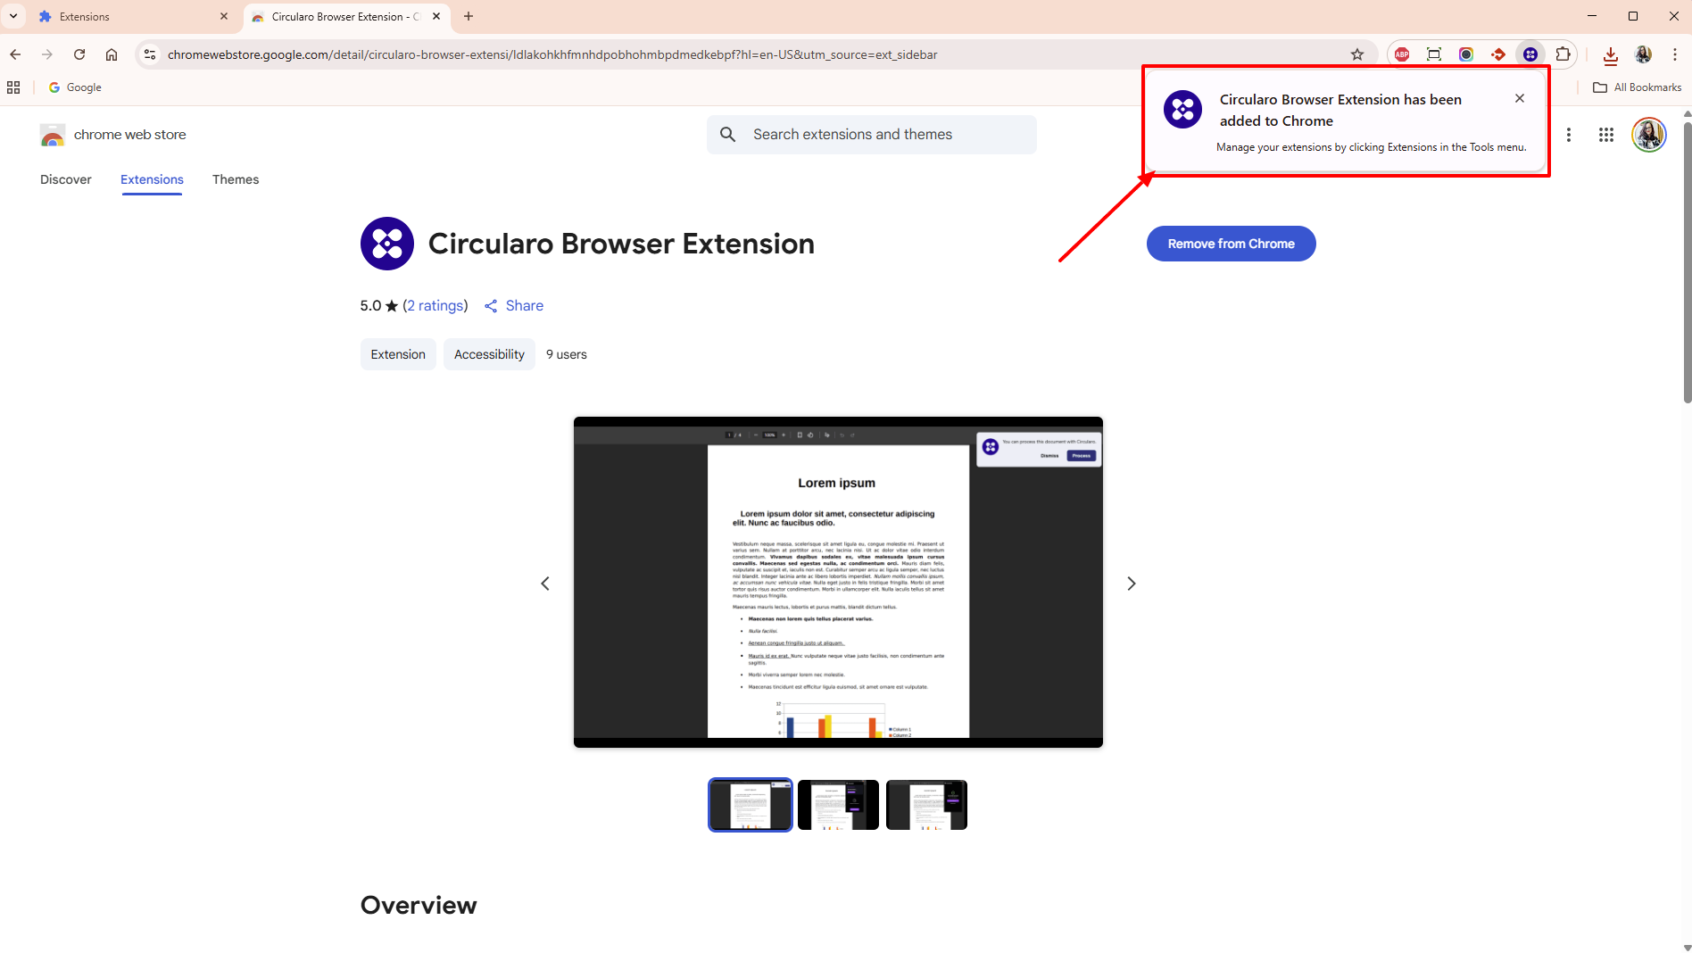The width and height of the screenshot is (1692, 953).
Task: Open the Circularo extension pinned toolbar icon
Action: point(1530,54)
